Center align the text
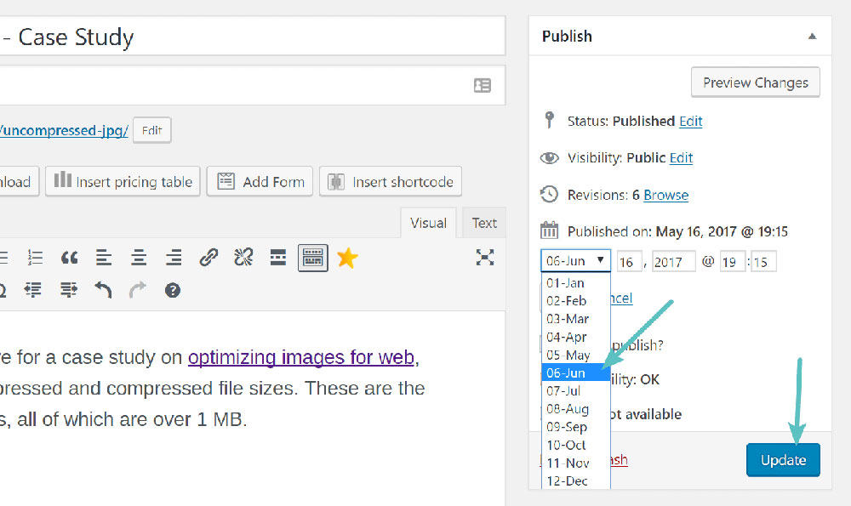851x506 pixels. click(139, 258)
